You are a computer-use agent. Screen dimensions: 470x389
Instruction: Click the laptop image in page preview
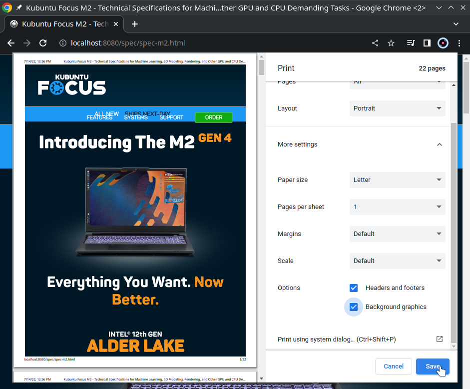point(135,212)
